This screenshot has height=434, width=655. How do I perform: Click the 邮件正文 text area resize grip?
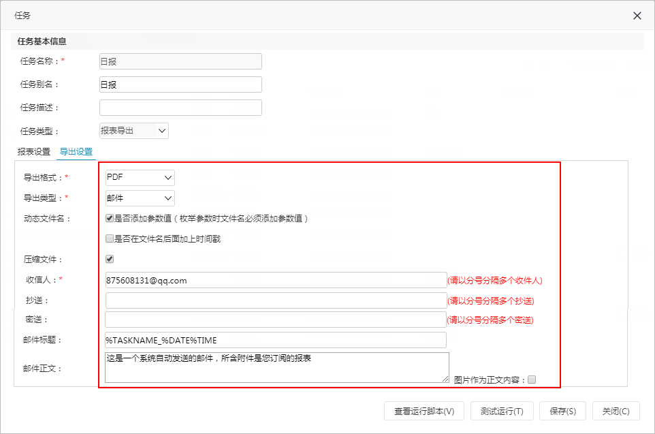[445, 379]
